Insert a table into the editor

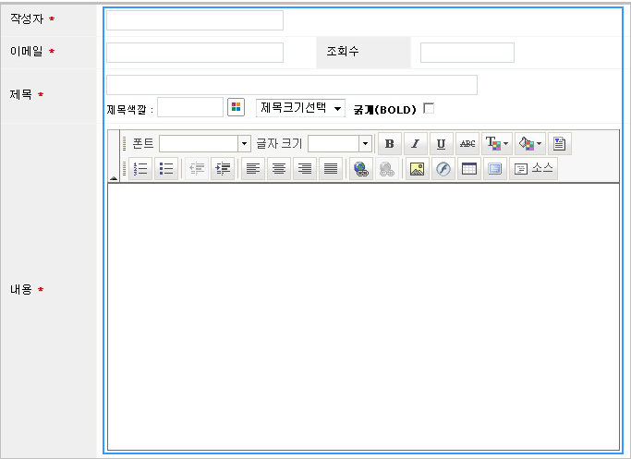[468, 169]
